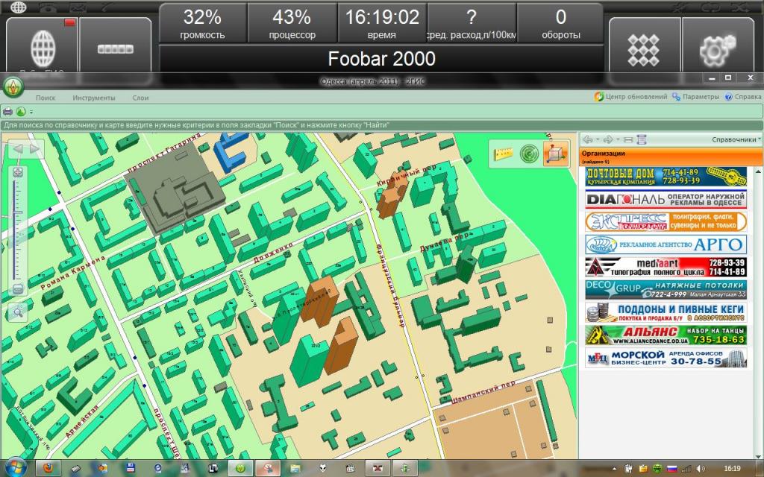Expand the Справочники dropdown

(x=736, y=139)
